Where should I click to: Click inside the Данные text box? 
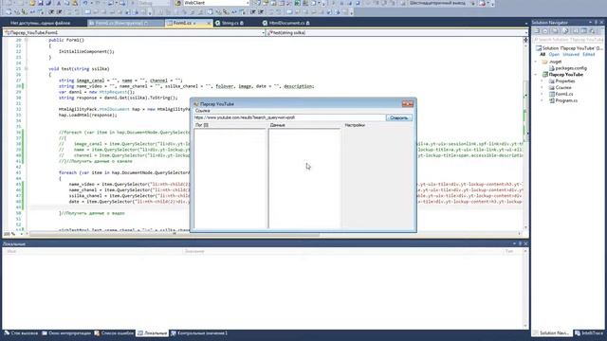(x=304, y=178)
